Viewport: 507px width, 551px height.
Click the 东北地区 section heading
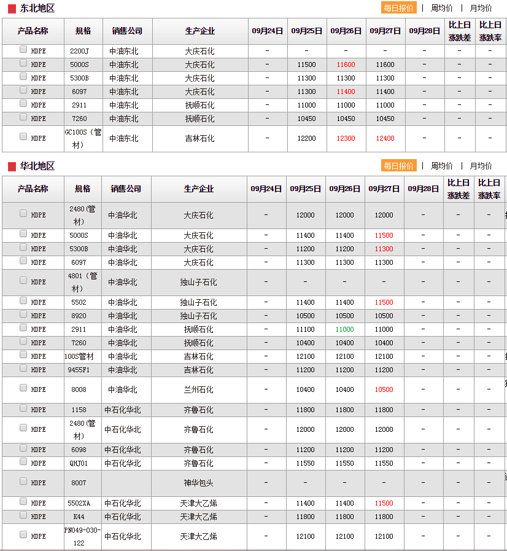click(37, 9)
